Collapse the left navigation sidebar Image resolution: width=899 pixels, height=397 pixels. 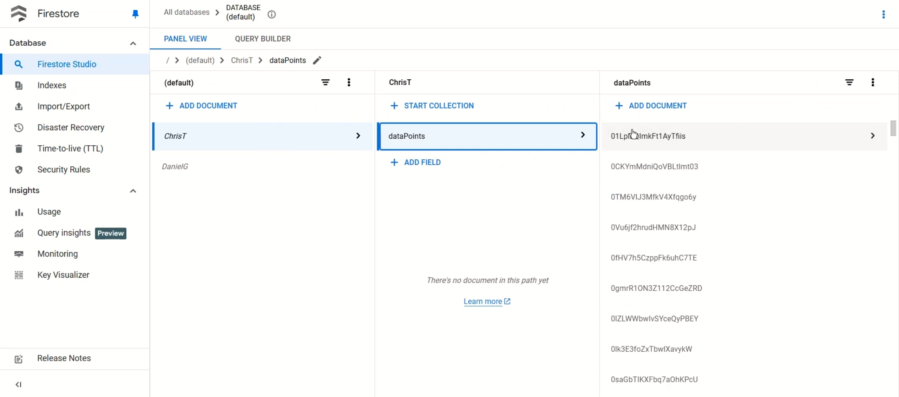click(x=19, y=384)
